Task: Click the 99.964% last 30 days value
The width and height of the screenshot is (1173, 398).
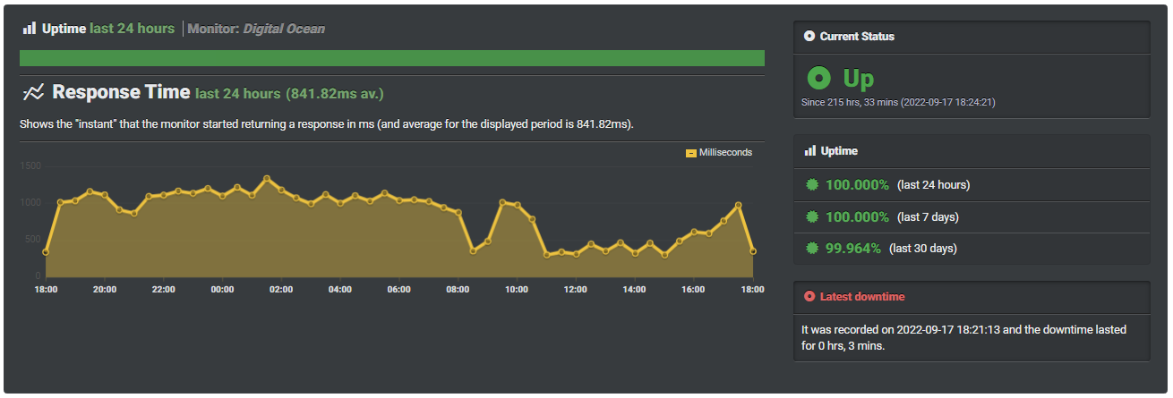Action: click(x=852, y=248)
